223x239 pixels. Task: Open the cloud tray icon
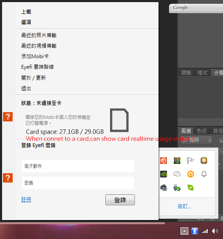[x=177, y=174]
